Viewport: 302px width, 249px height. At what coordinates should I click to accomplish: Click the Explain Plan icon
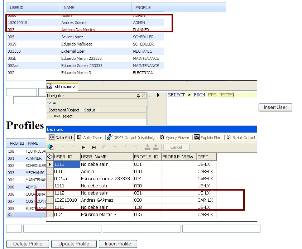[197, 137]
